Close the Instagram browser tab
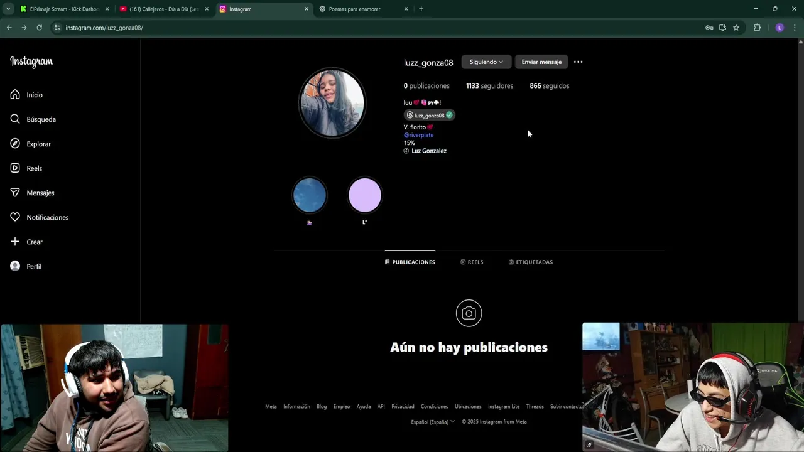 pyautogui.click(x=307, y=9)
